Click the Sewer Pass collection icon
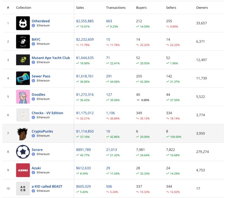The image size is (228, 198). point(23,78)
